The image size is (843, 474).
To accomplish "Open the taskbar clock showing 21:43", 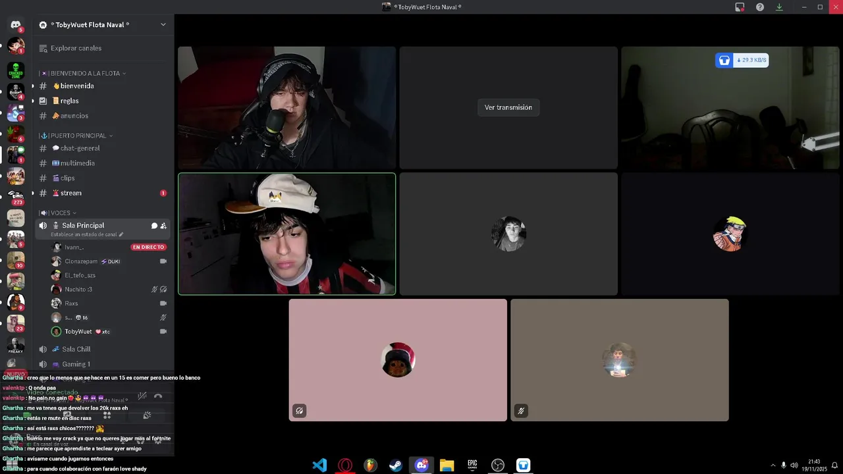I will (814, 465).
